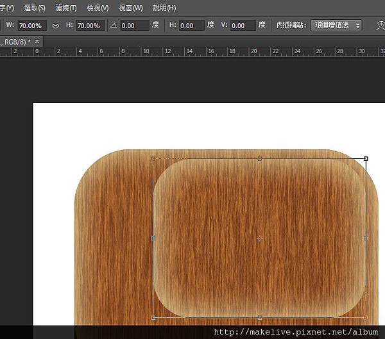Click the H height percentage field

click(x=90, y=26)
